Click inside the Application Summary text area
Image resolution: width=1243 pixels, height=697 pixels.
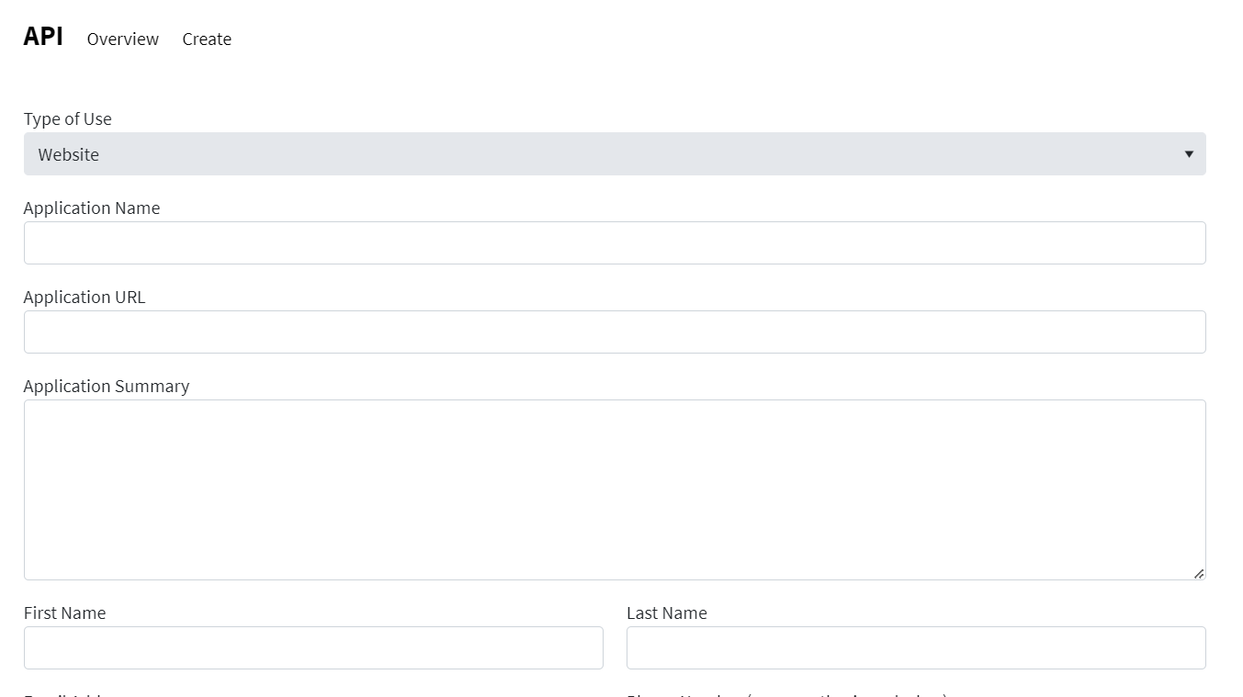click(615, 490)
